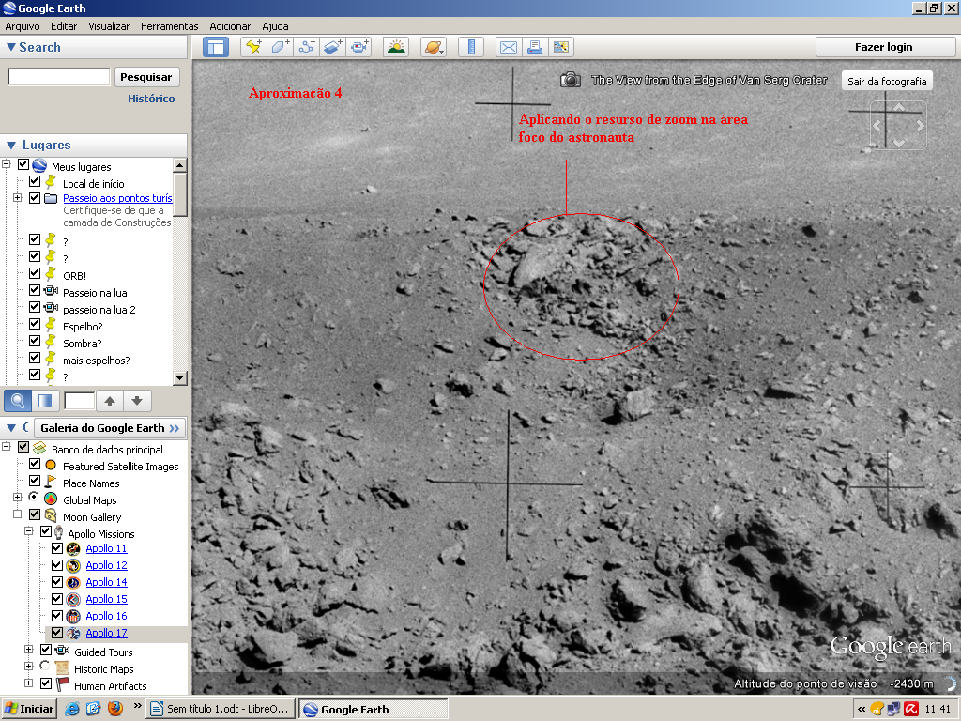Toggle the ORB! placemark checkbox
Viewport: 961px width, 721px height.
(35, 273)
